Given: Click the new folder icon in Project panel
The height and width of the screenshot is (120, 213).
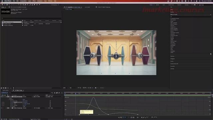Looking at the screenshot, I should (4, 88).
